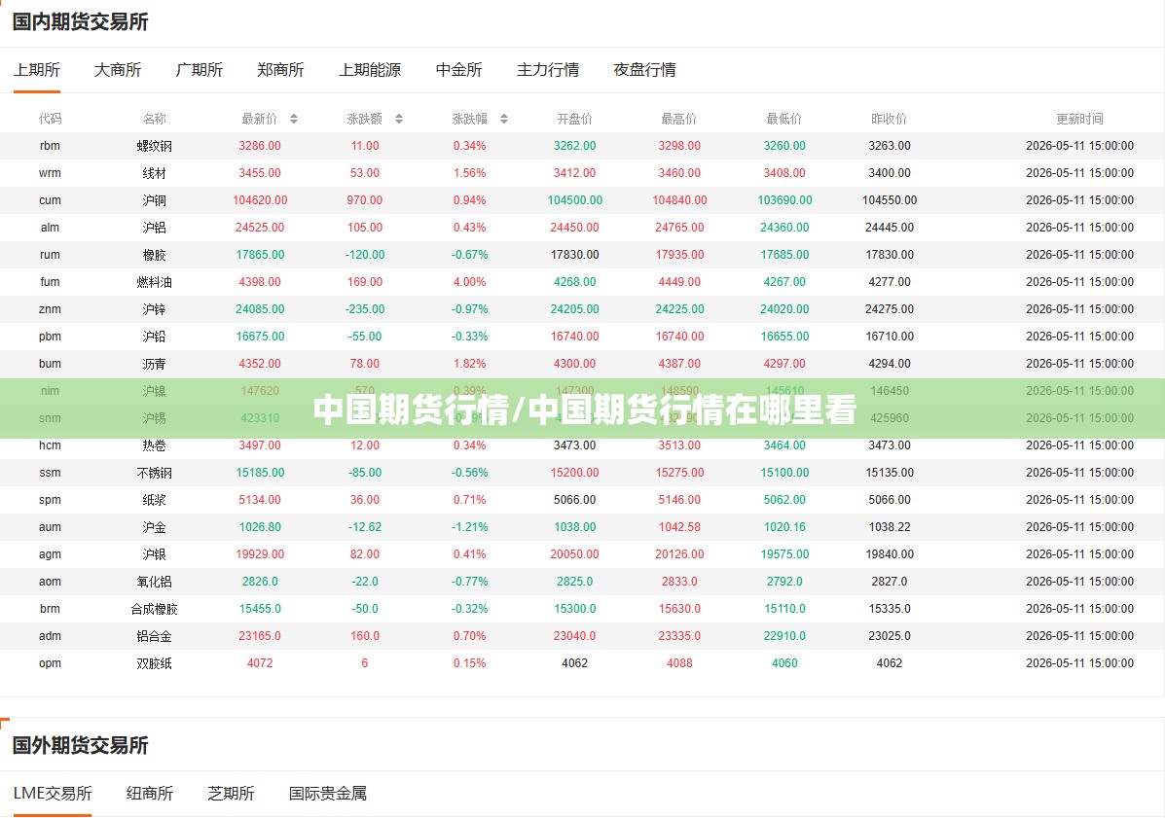Viewport: 1165px width, 818px height.
Task: Sort by 涨跌幅 arrows icon
Action: click(x=504, y=119)
